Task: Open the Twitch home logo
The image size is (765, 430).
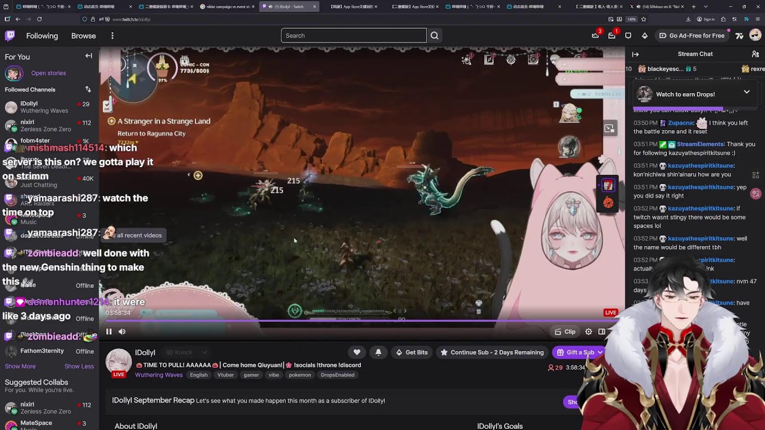Action: tap(10, 36)
